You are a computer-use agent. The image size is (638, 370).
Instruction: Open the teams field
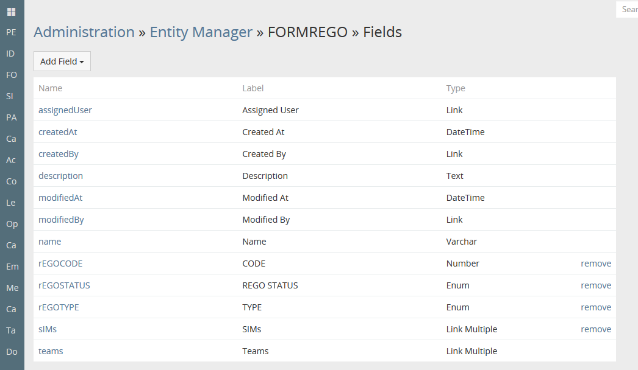[x=51, y=351]
